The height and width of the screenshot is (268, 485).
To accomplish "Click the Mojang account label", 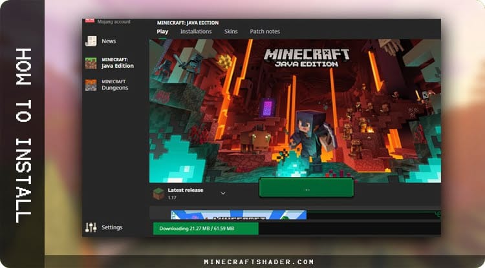I will coord(114,21).
